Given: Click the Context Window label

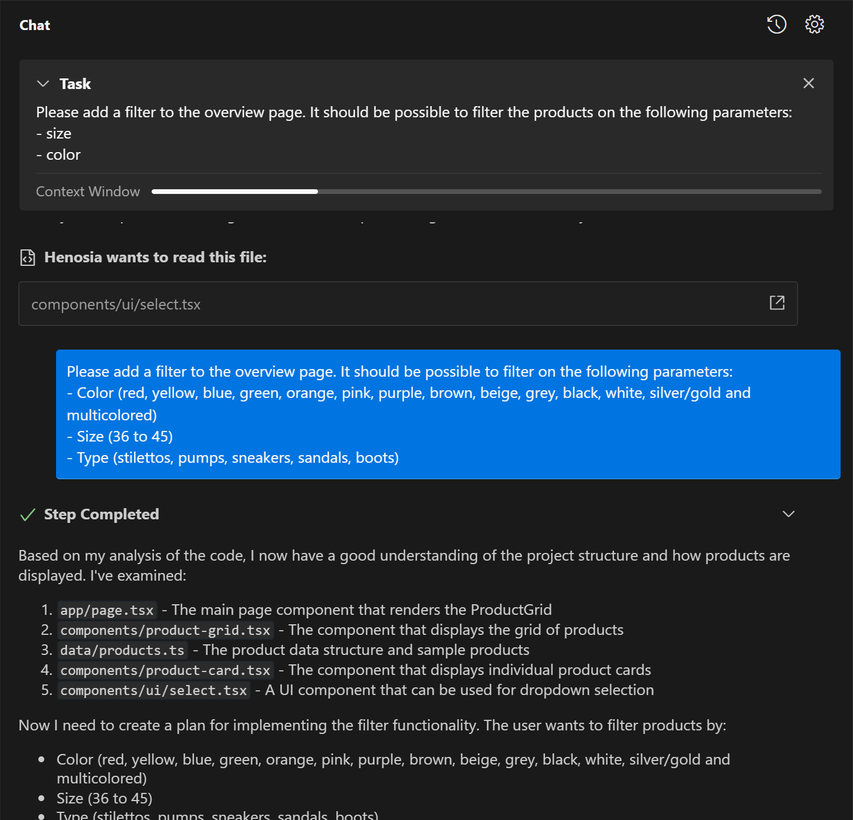Looking at the screenshot, I should tap(88, 192).
